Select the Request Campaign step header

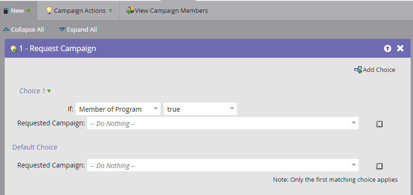click(x=207, y=48)
